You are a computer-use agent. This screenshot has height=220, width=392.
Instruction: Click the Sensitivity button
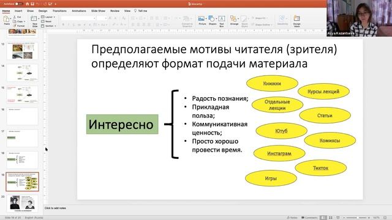point(282,20)
